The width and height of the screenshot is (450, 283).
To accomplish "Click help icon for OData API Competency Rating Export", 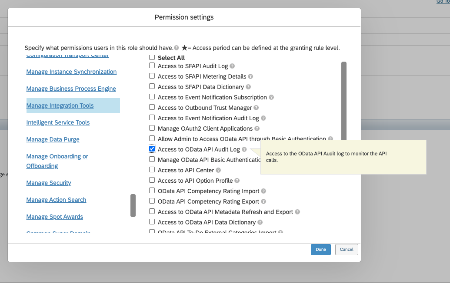I will click(263, 202).
